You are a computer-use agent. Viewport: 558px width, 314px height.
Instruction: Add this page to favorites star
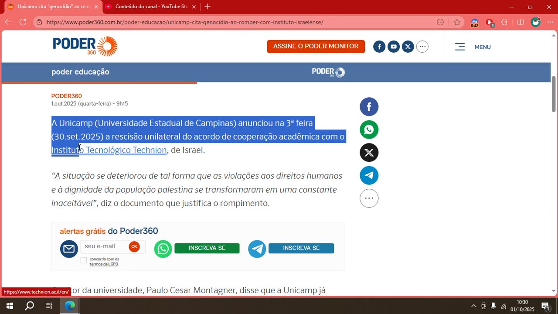[x=457, y=22]
